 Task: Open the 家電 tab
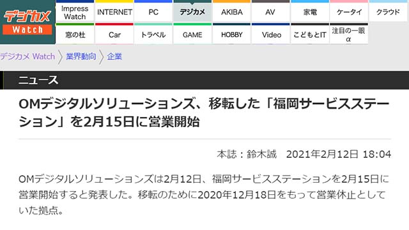coord(310,11)
